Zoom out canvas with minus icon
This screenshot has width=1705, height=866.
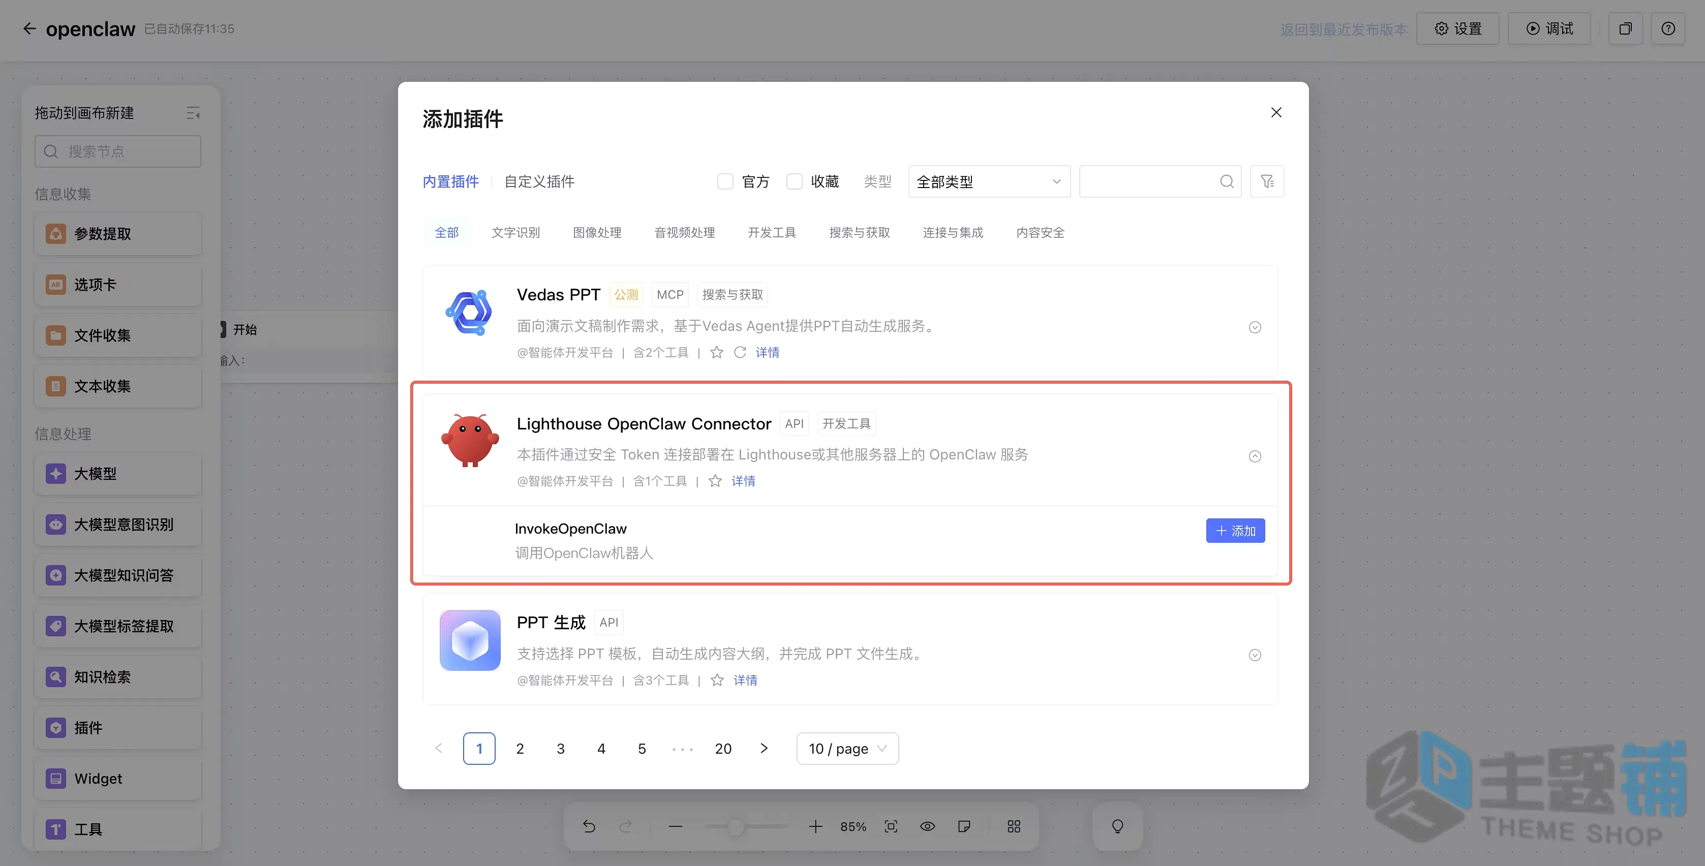click(675, 826)
